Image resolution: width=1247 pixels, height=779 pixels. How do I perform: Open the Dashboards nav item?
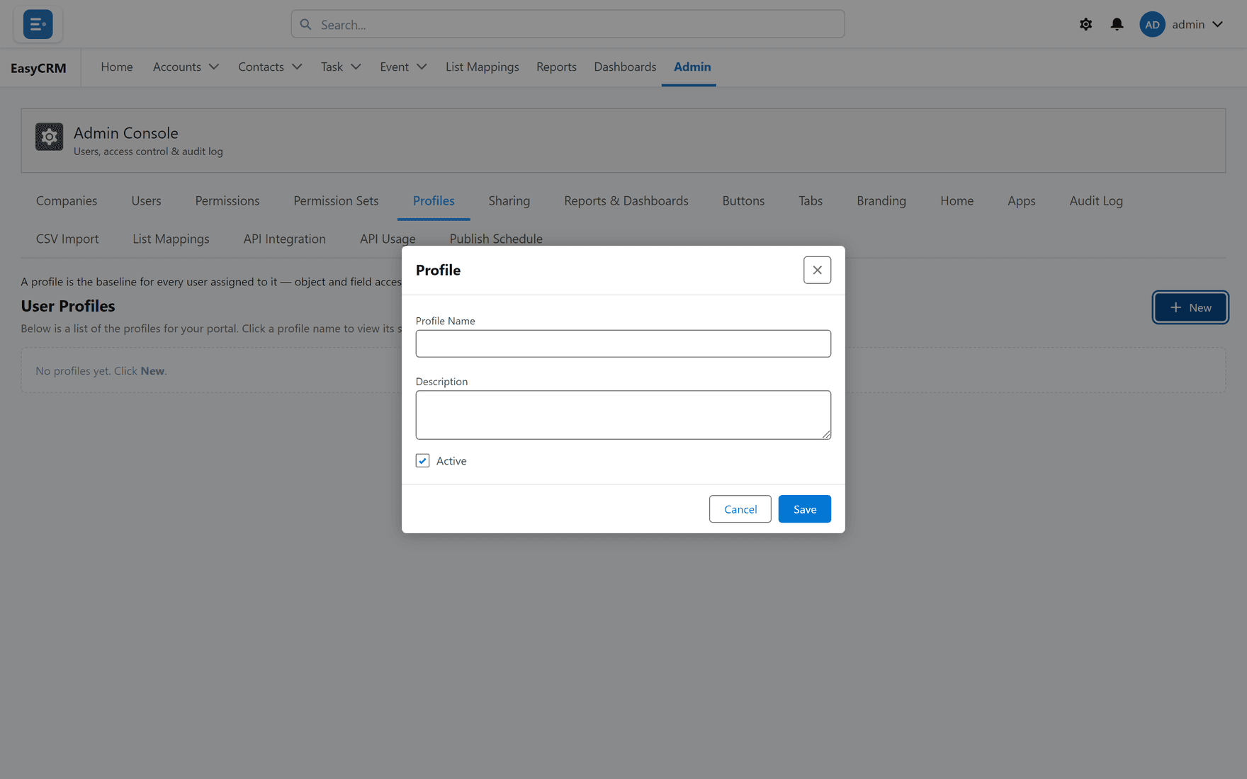[x=625, y=67]
